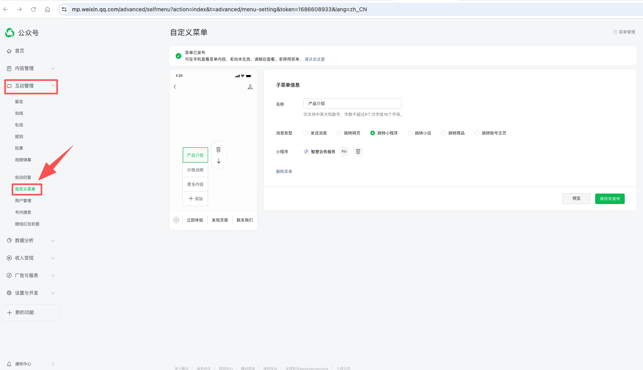Select the 跳转网页 message type
This screenshot has height=370, width=643.
point(339,133)
